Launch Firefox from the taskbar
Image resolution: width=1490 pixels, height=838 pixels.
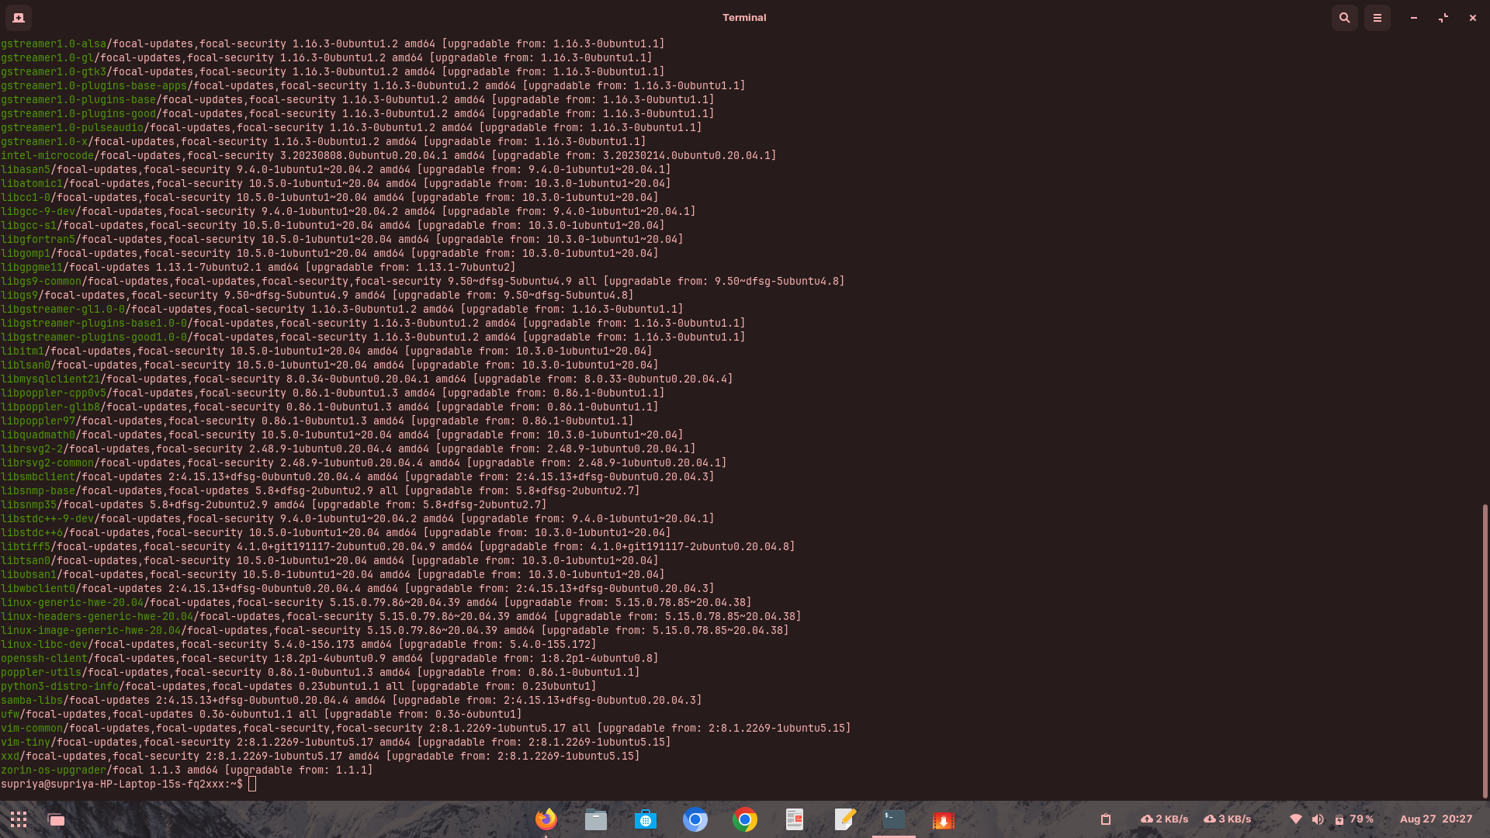click(546, 819)
